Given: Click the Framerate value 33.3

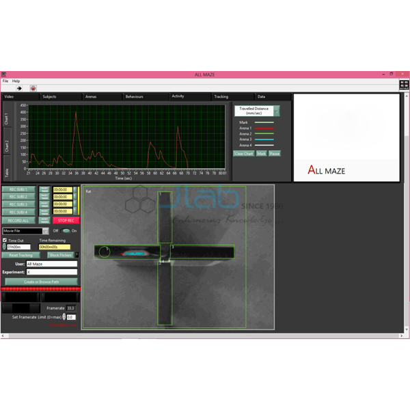Looking at the screenshot, I should [x=71, y=308].
